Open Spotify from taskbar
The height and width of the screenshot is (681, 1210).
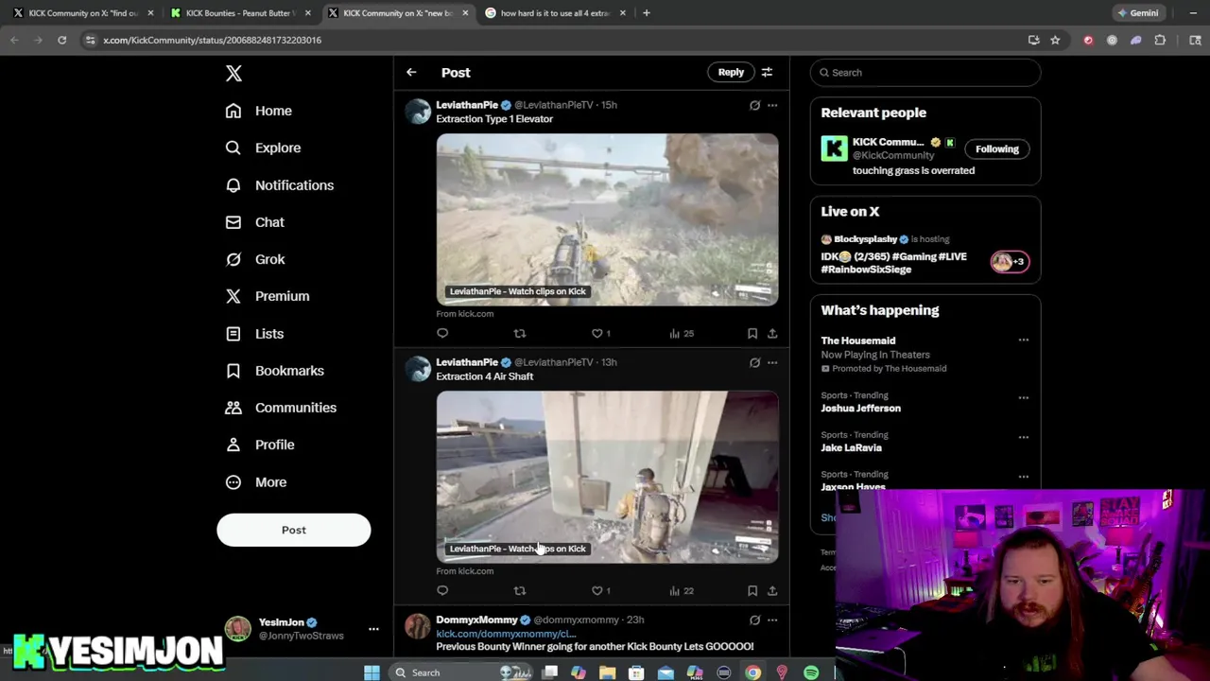pyautogui.click(x=811, y=672)
